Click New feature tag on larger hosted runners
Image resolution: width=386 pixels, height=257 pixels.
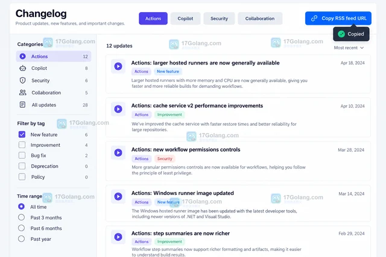coord(168,72)
